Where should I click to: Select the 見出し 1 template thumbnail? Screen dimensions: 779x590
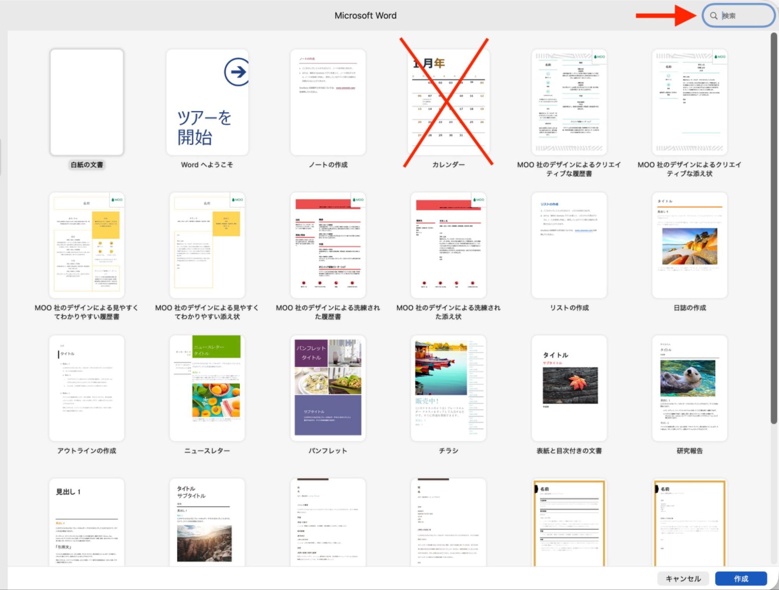click(x=87, y=523)
